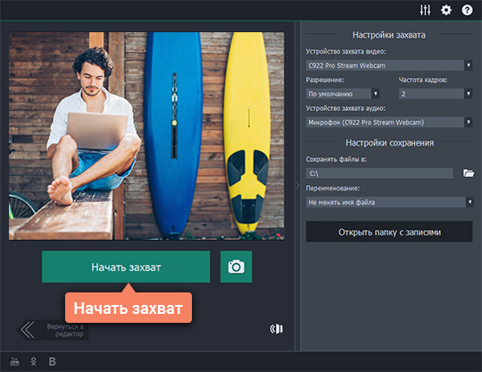
Task: Share to VK using the B icon
Action: 53,361
